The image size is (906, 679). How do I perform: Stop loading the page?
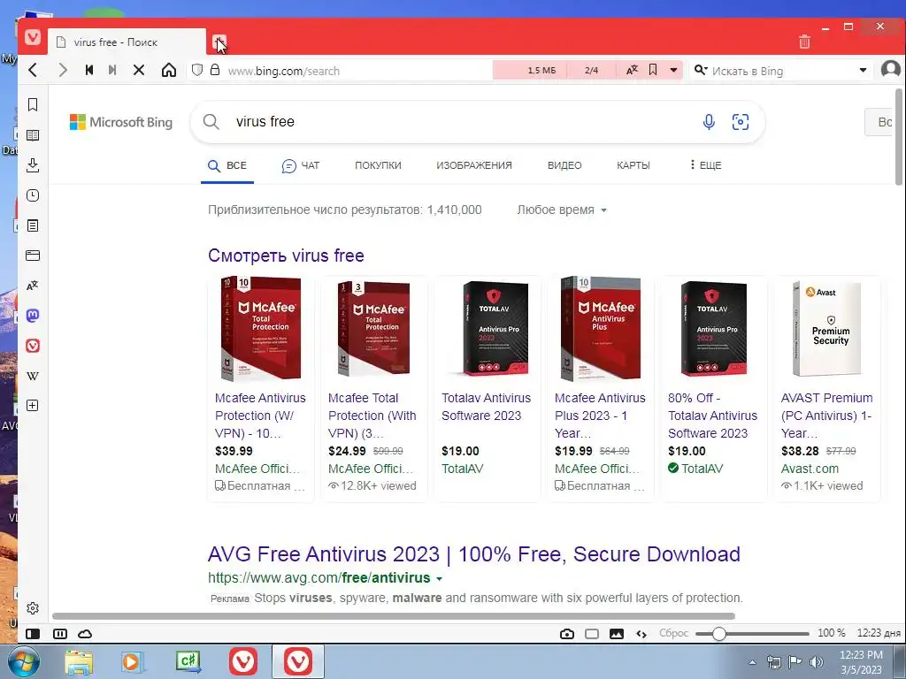click(139, 71)
